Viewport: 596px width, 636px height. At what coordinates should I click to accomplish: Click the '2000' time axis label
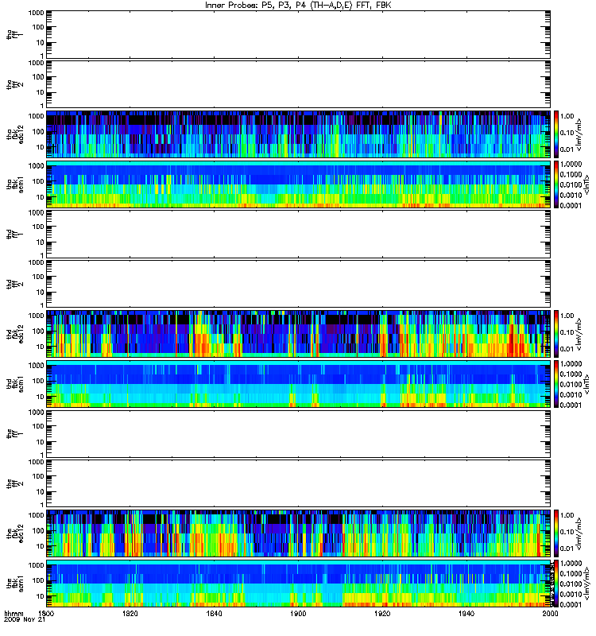pos(550,613)
